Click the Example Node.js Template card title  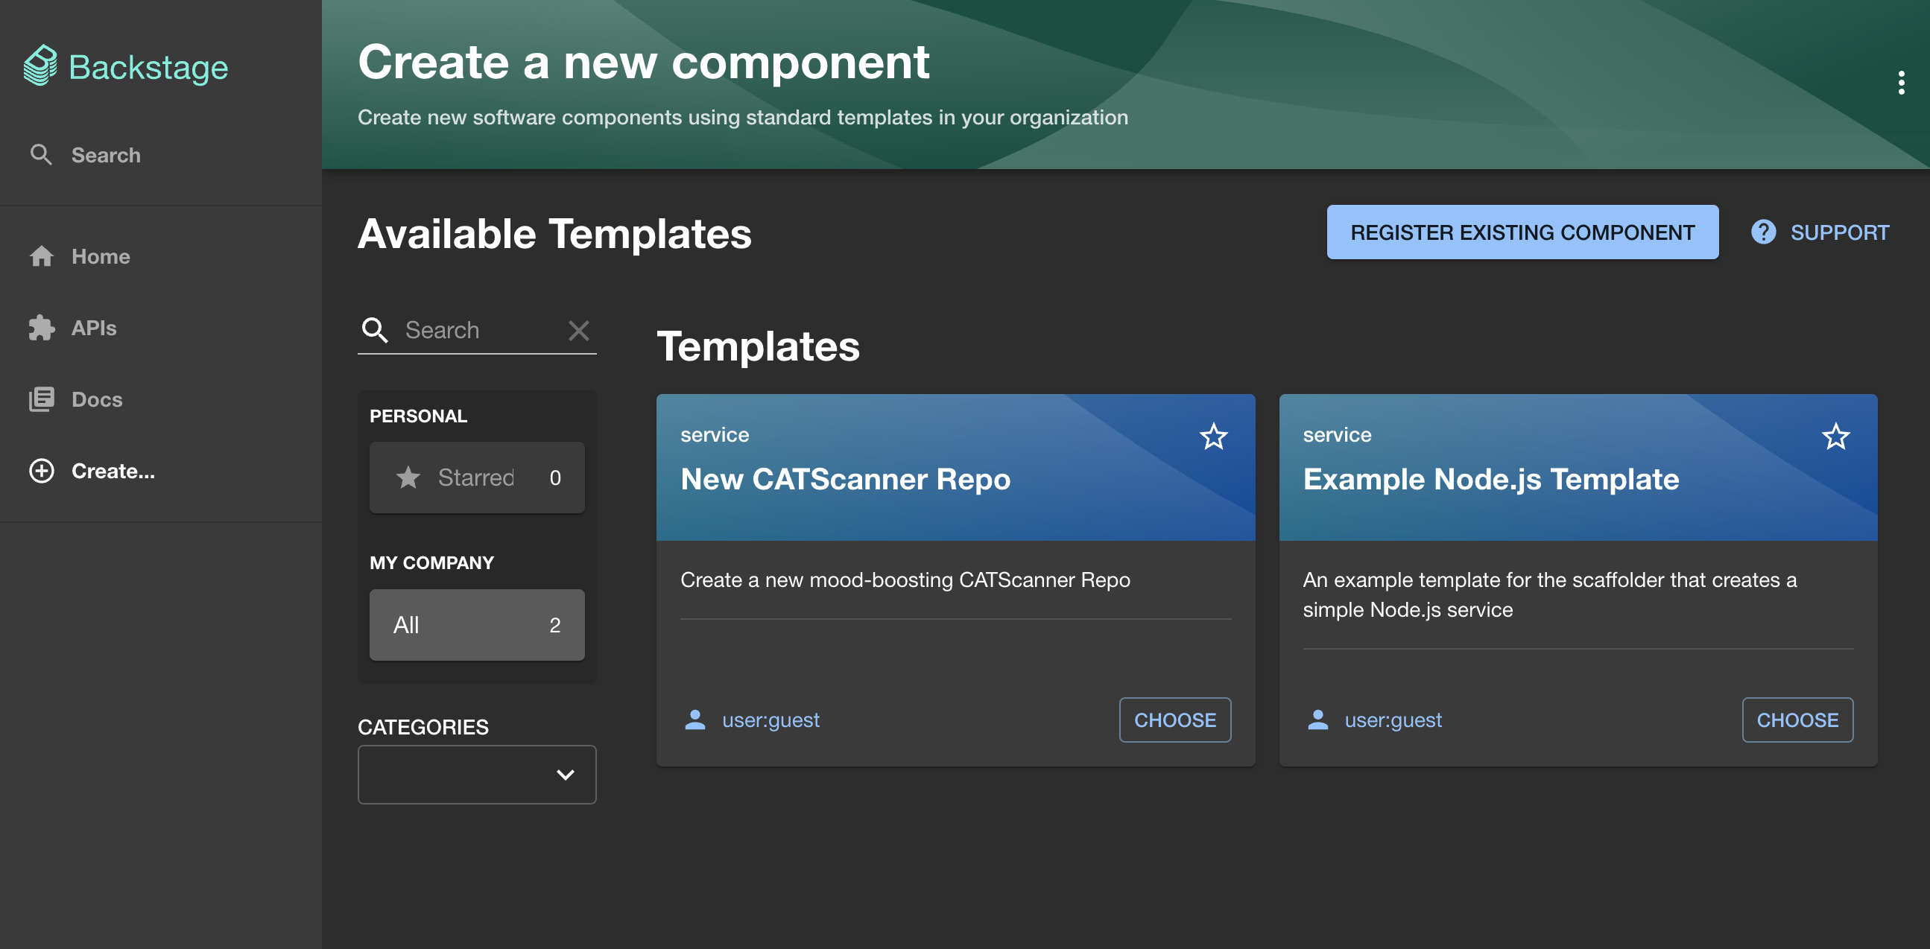point(1490,479)
